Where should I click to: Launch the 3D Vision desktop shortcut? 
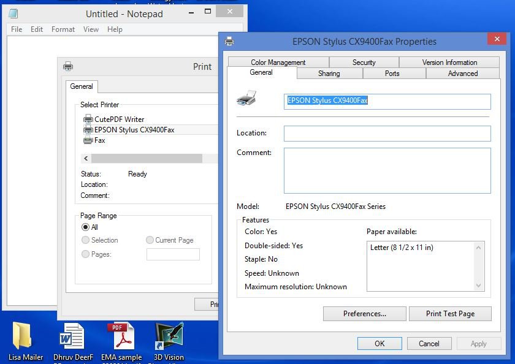click(x=169, y=336)
